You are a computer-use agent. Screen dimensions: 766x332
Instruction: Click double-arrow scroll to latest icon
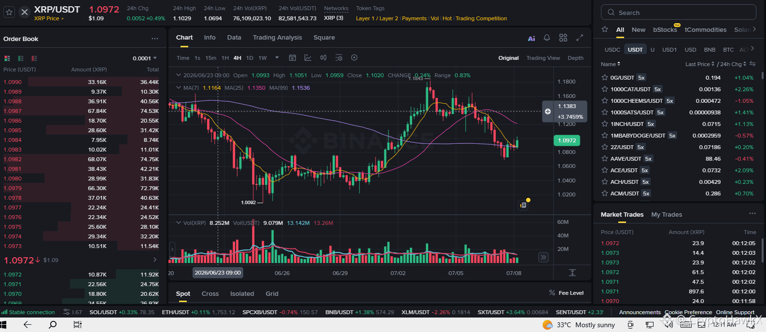[x=543, y=257]
